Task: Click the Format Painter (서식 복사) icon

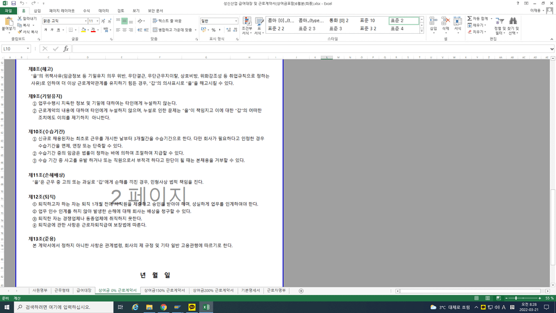Action: click(x=20, y=32)
